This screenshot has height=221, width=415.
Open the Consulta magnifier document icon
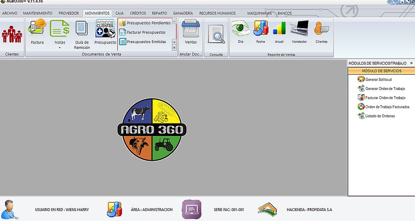216,34
